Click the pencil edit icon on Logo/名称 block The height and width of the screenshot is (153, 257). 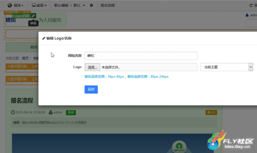pyautogui.click(x=33, y=16)
